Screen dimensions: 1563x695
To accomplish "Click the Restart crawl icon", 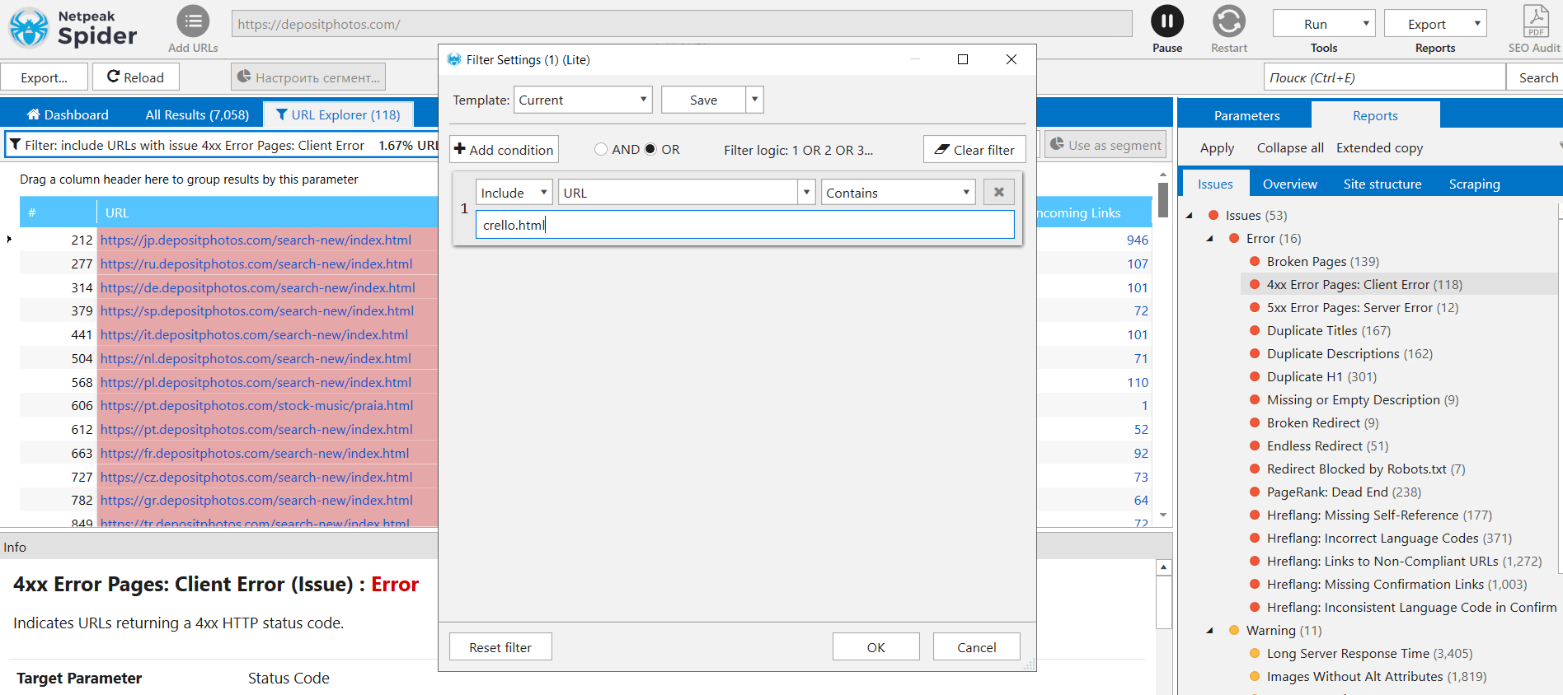I will tap(1228, 21).
